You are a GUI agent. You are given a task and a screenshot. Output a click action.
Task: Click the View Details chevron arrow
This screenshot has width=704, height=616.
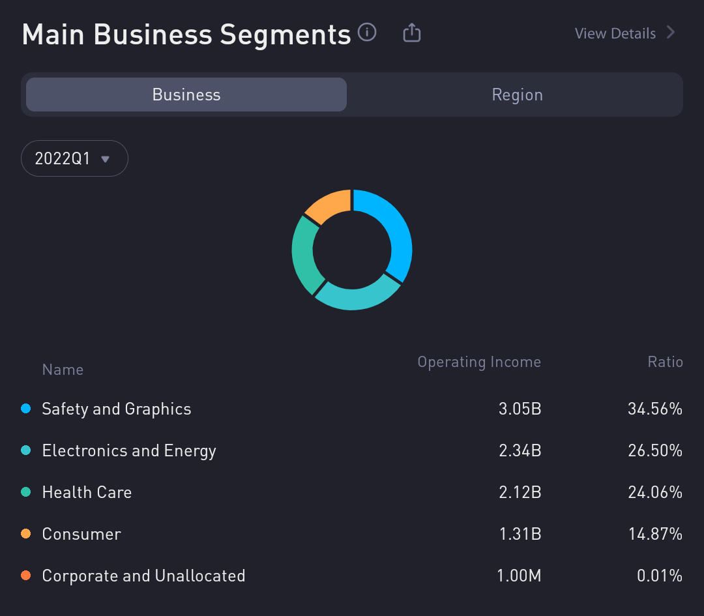(671, 33)
